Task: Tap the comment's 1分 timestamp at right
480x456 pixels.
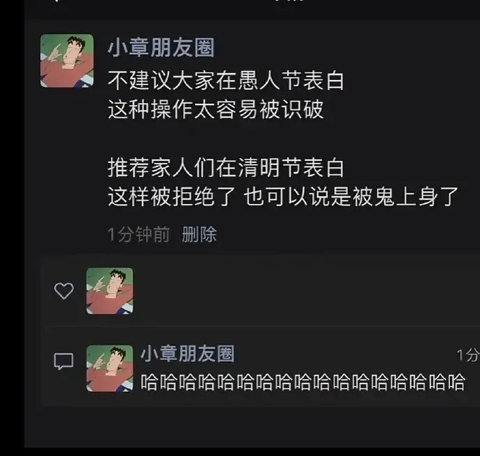Action: coord(468,355)
